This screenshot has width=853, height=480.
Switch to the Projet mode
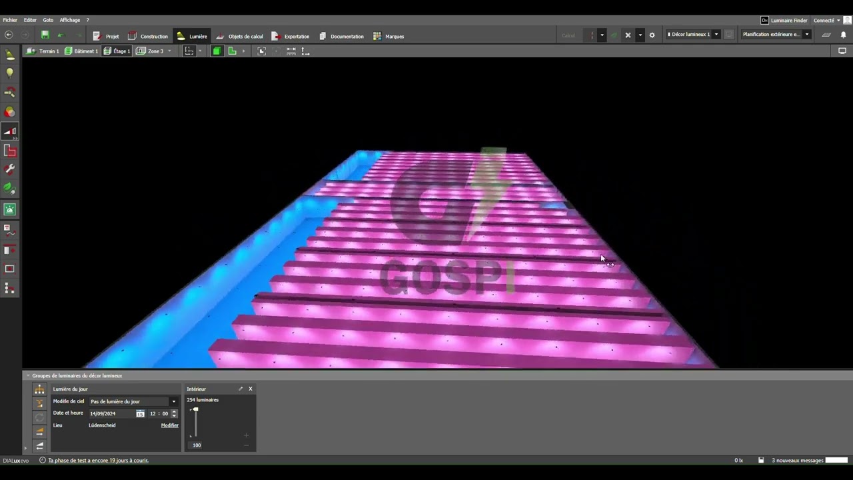pos(106,36)
